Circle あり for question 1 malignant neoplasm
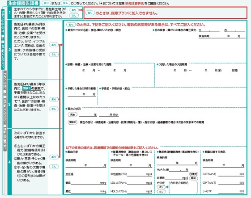This screenshot has height=198, width=251. coord(74,10)
